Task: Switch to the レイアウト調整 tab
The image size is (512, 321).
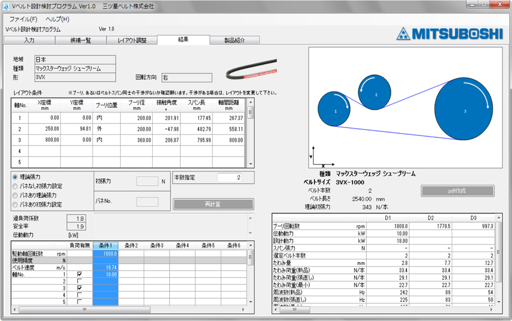Action: (x=132, y=40)
